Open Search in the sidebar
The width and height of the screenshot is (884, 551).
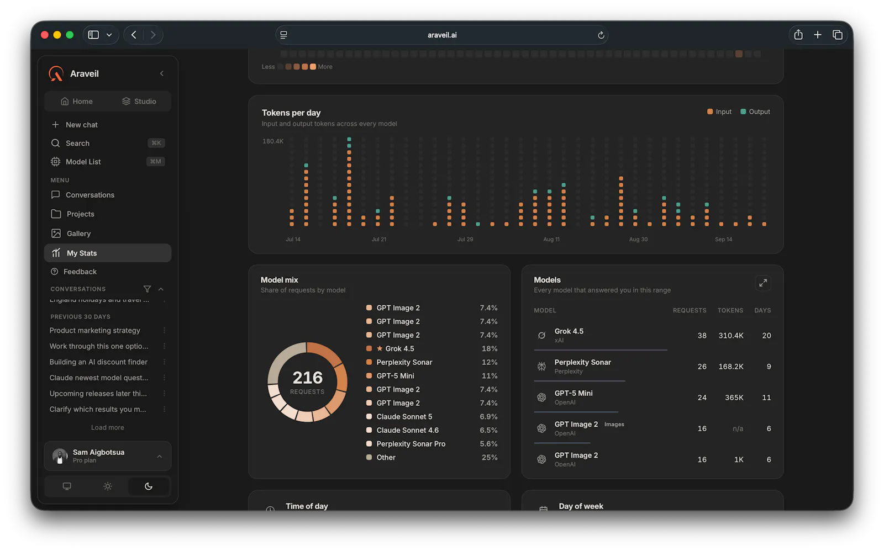[x=108, y=143]
